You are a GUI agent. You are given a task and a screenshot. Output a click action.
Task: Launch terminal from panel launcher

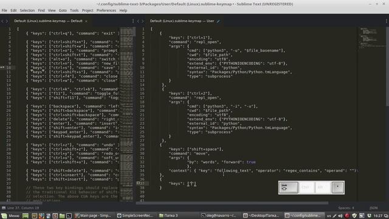69,215
